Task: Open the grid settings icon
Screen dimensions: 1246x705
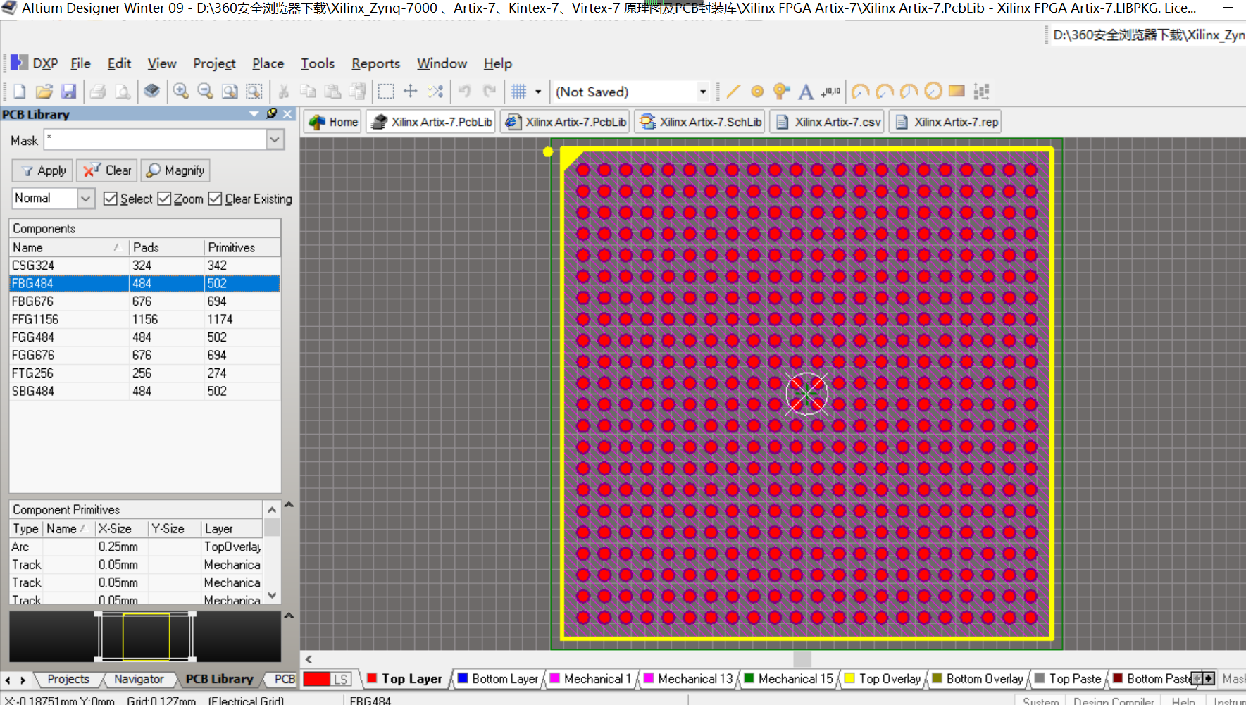Action: 519,92
